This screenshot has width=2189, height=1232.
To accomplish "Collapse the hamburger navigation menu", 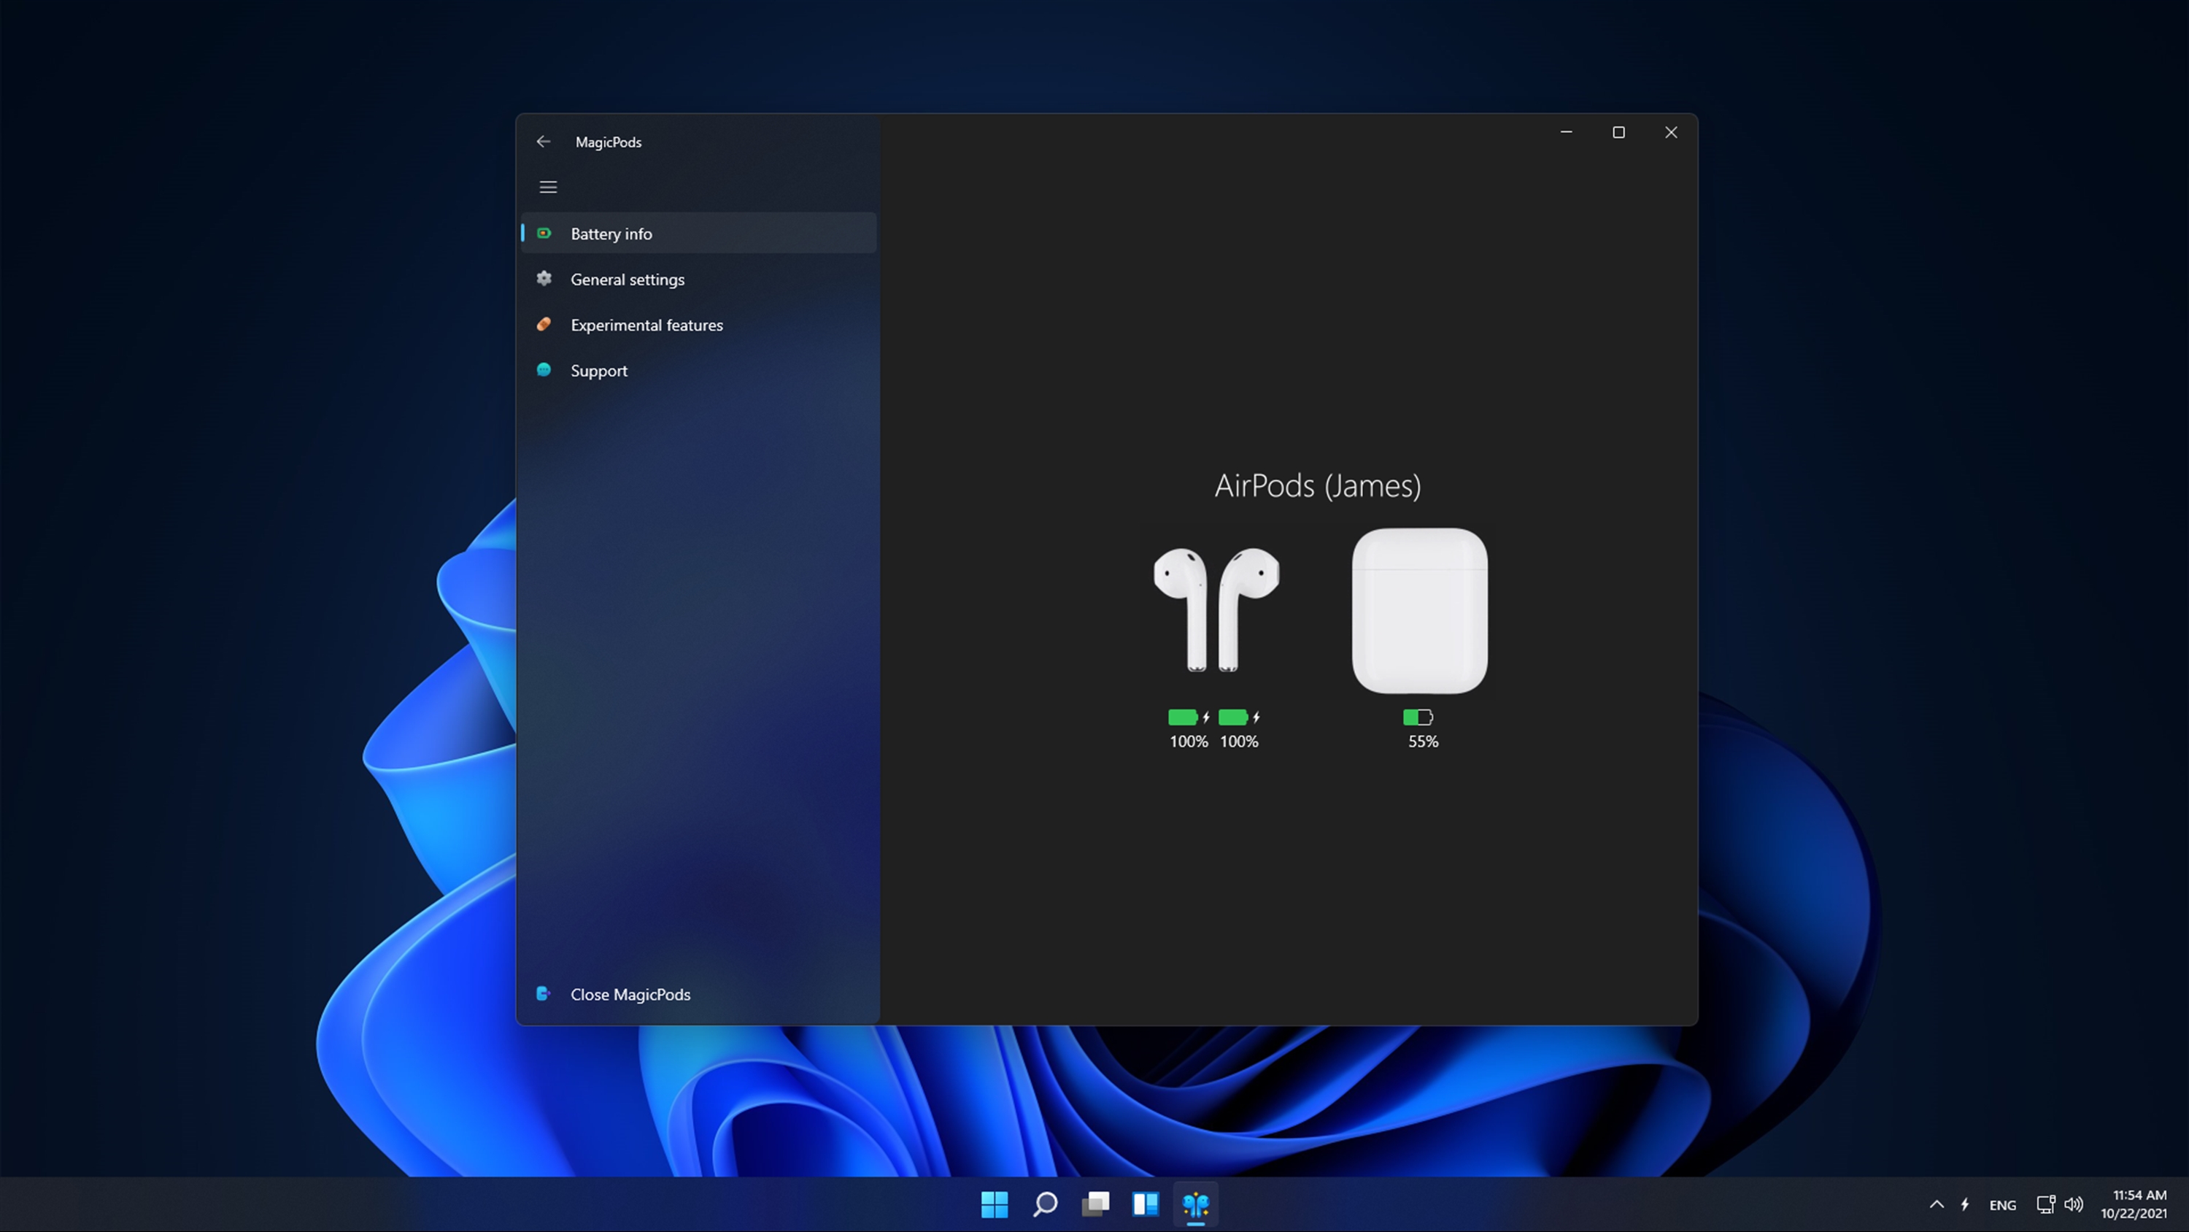I will (x=548, y=187).
